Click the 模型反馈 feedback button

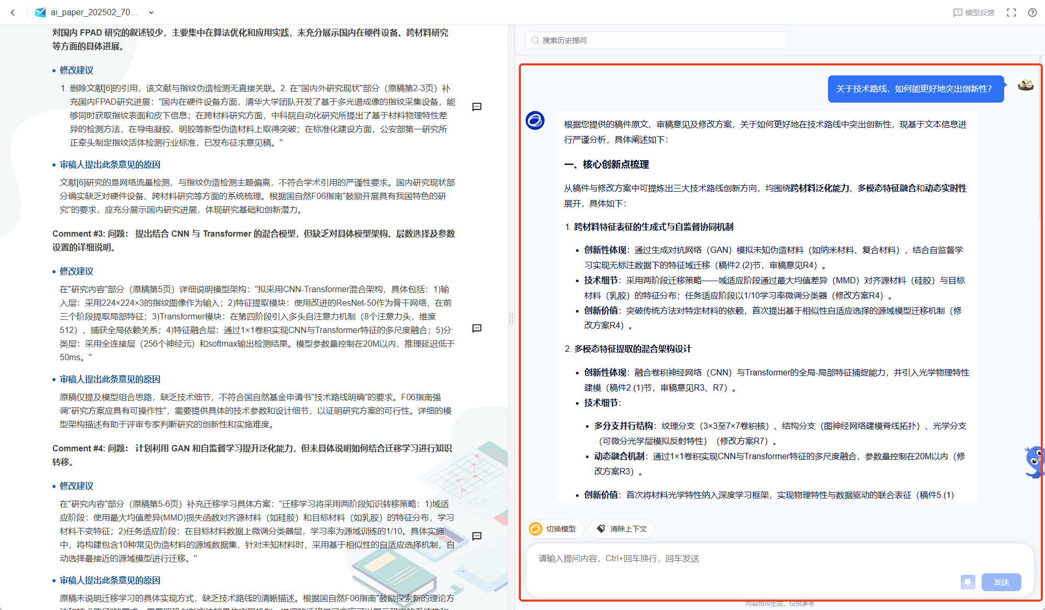(x=974, y=13)
